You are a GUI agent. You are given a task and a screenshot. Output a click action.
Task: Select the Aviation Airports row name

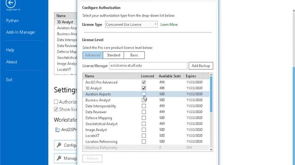[x=98, y=94]
